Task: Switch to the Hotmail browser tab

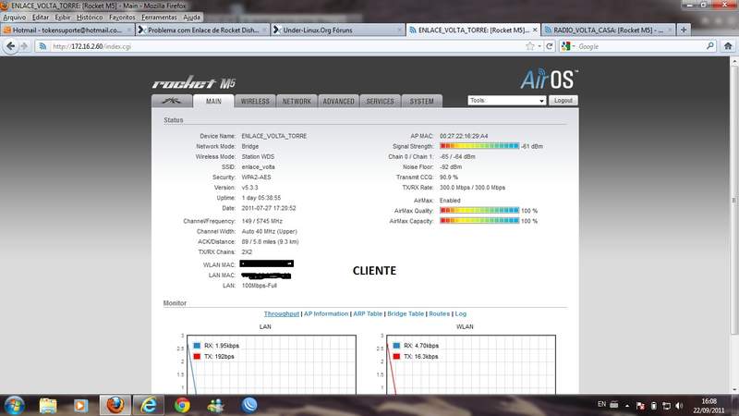Action: pos(67,30)
